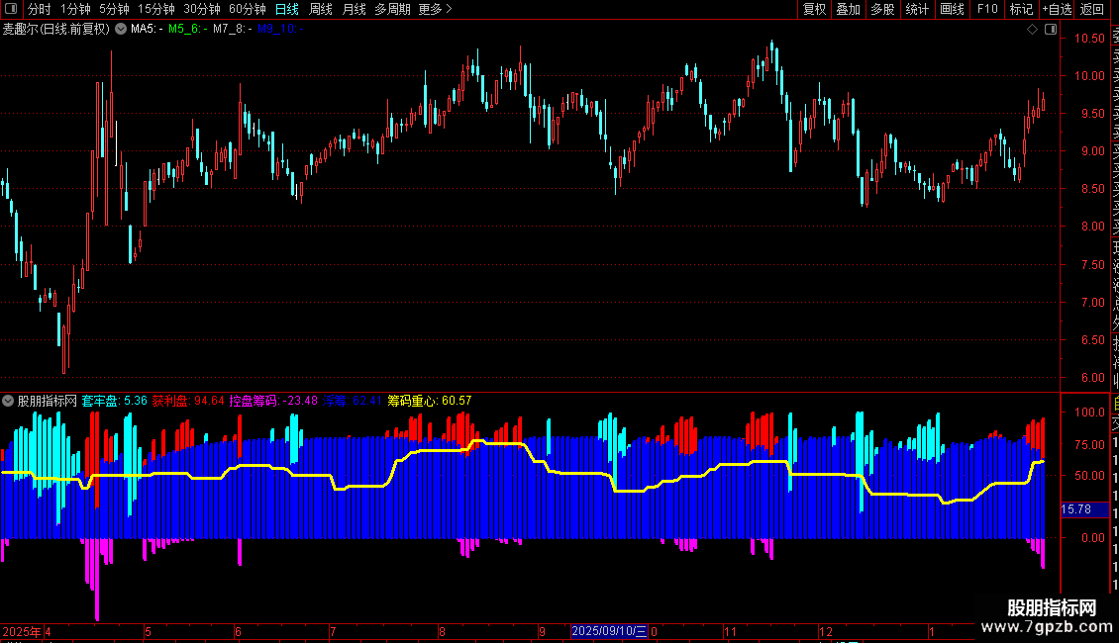
Task: Select the 多周期 multi-period tab
Action: click(x=392, y=9)
